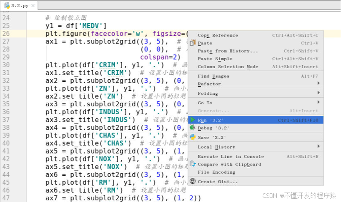Image resolution: width=341 pixels, height=202 pixels.
Task: Select Compare with Clipboard entry
Action: 255,164
